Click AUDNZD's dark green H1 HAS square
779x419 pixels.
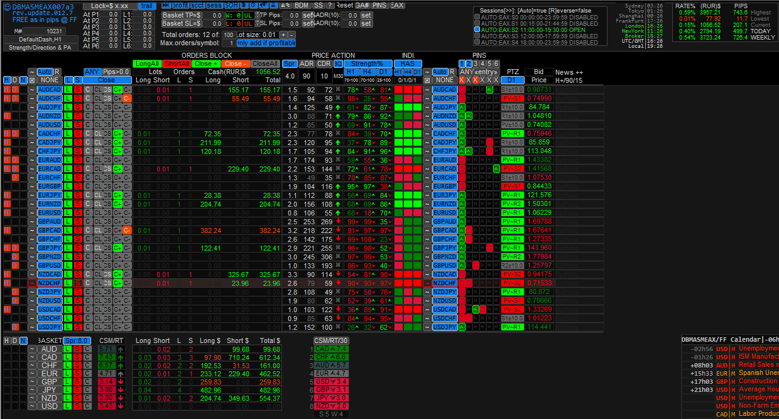[x=398, y=116]
